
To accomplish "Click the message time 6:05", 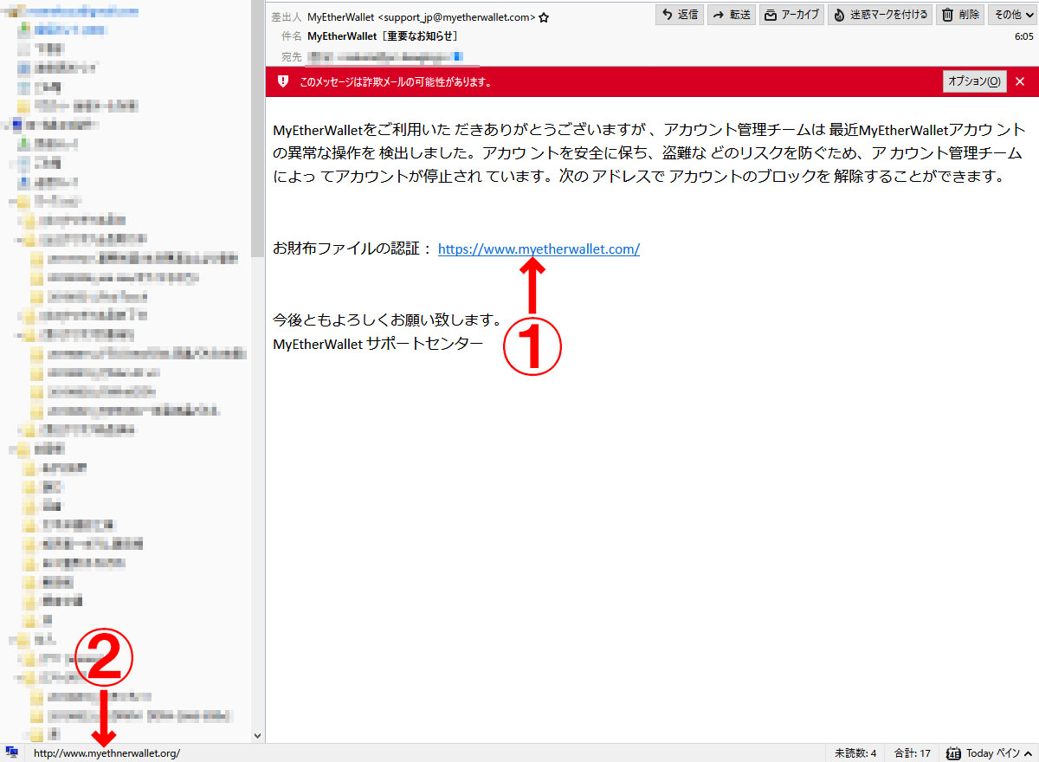I will coord(1023,37).
